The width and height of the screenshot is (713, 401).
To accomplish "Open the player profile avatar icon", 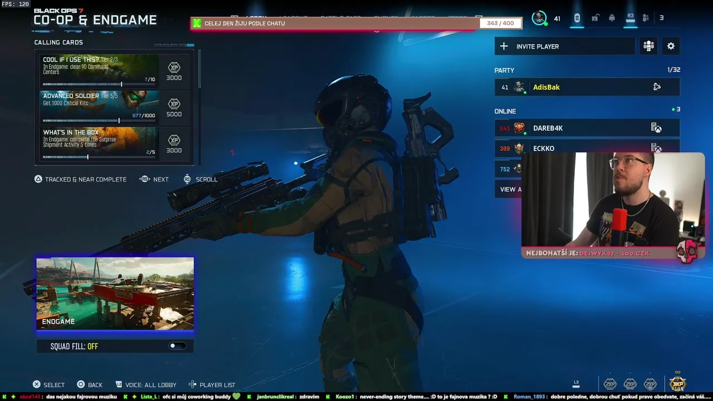I will [539, 18].
